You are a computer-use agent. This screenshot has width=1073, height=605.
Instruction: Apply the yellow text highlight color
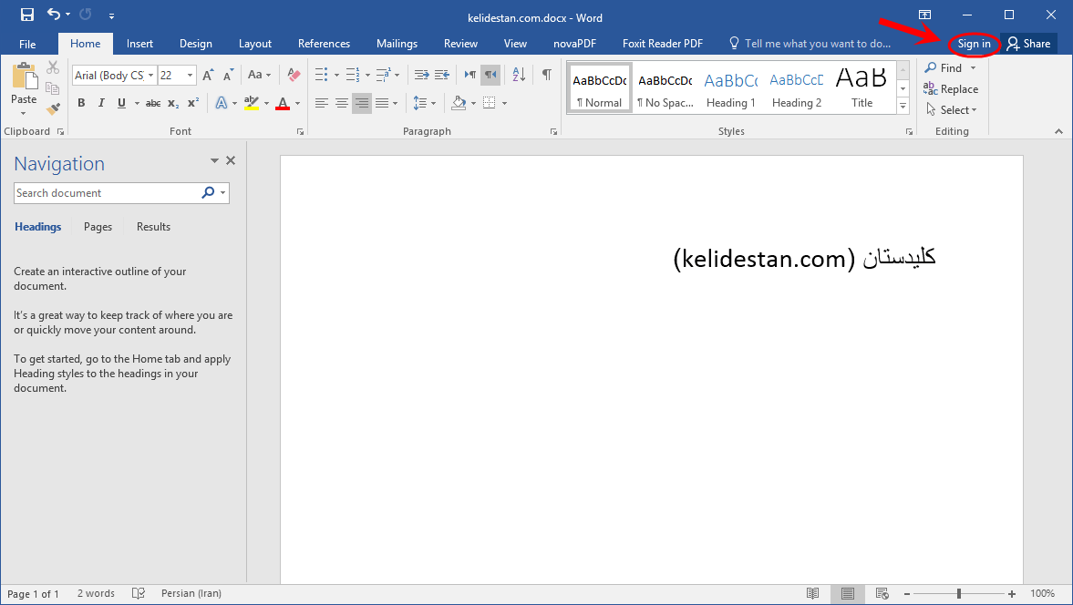251,103
